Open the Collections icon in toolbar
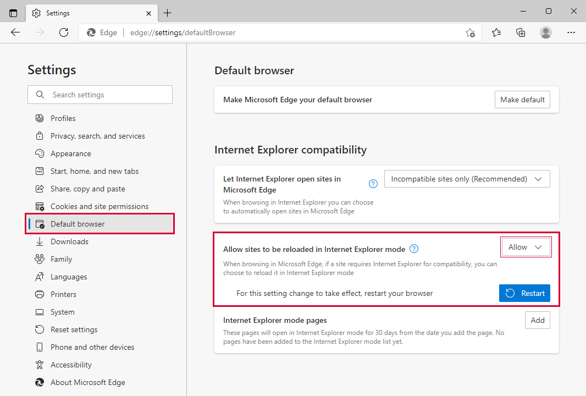 point(521,32)
